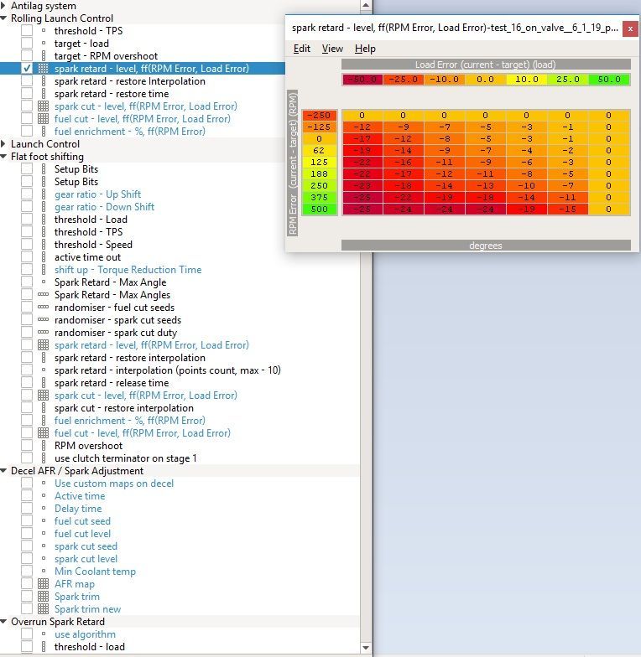Viewport: 641px width, 657px height.
Task: Click table icon for Flat foot fuel cut level
Action: 44,433
